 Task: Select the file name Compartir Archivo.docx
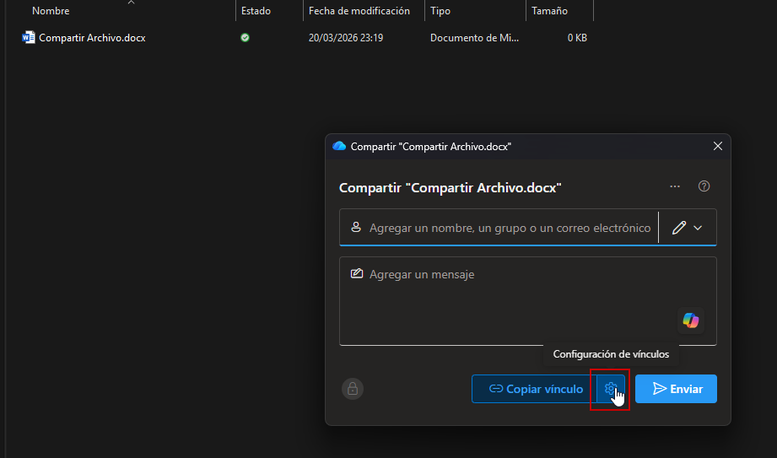[x=92, y=38]
